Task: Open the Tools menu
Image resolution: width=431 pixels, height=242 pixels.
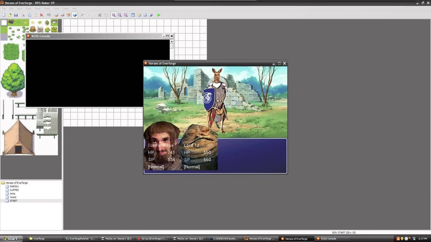Action: tap(56, 8)
